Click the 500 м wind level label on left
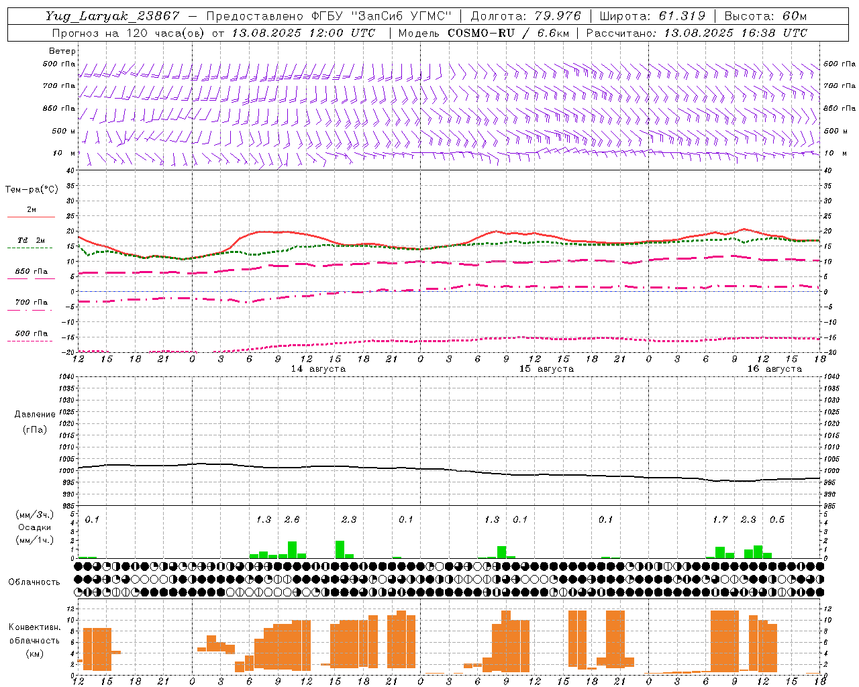Screen dimensions: 859x687 coord(64,131)
